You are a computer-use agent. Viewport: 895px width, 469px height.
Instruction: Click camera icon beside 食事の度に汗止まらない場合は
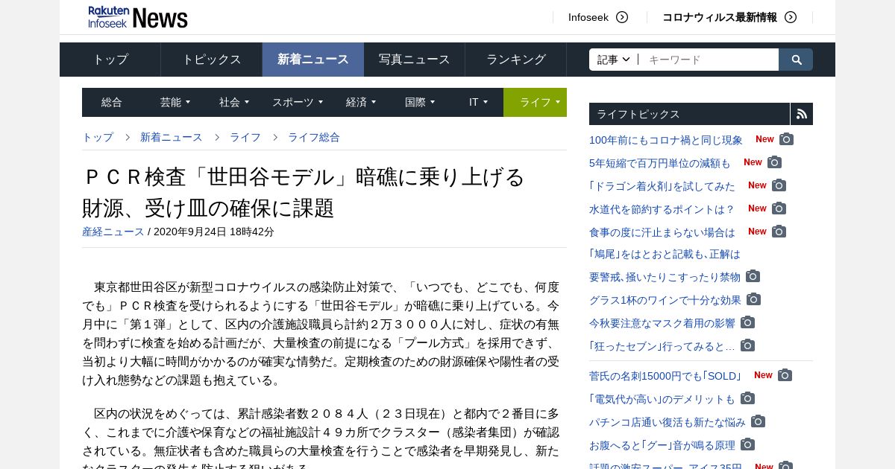pos(779,232)
